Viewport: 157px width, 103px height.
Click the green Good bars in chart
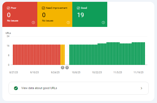107,54
